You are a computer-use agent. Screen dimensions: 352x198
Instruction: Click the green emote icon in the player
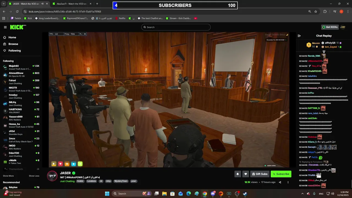[x=80, y=164]
